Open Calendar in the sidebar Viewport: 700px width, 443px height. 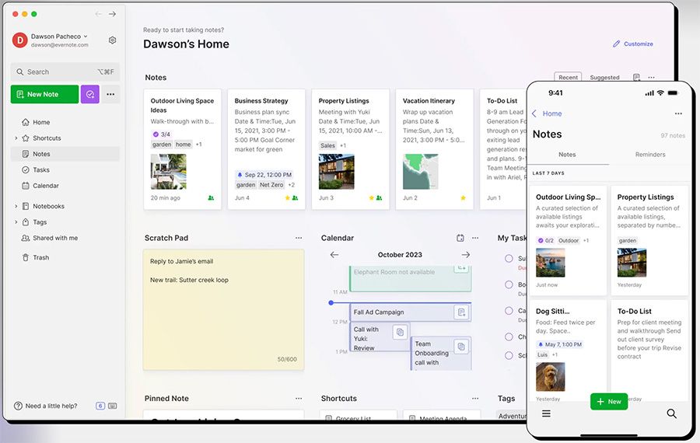46,186
